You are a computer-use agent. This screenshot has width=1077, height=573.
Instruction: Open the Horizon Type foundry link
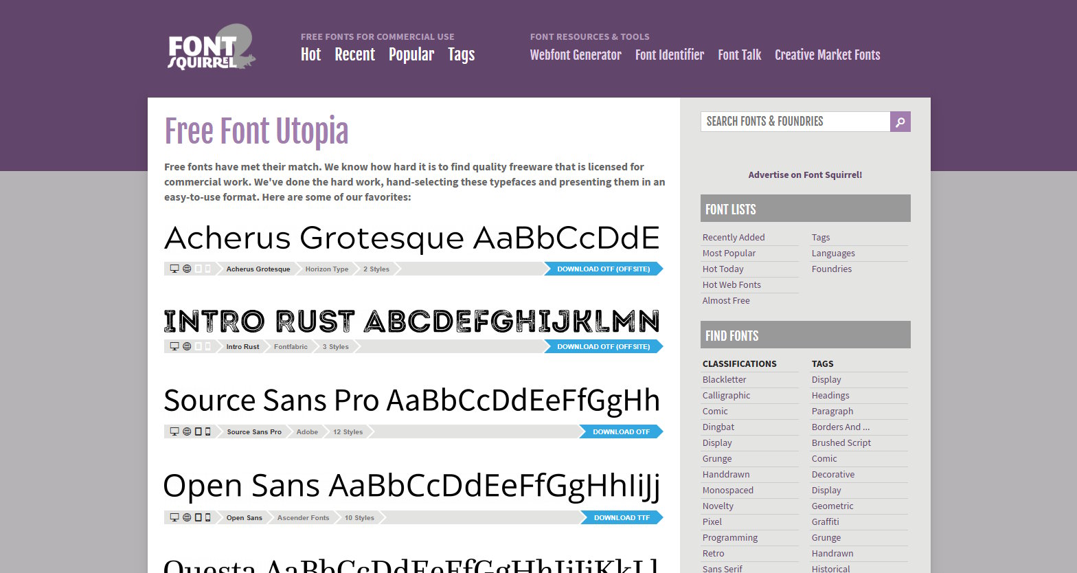(x=327, y=269)
